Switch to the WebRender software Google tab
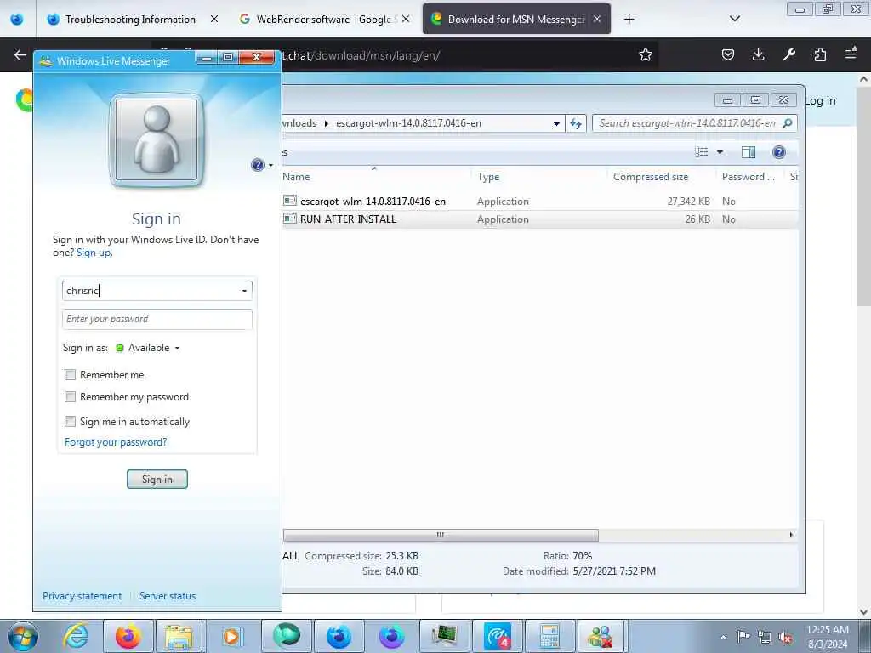Viewport: 871px width, 653px height. pos(324,20)
